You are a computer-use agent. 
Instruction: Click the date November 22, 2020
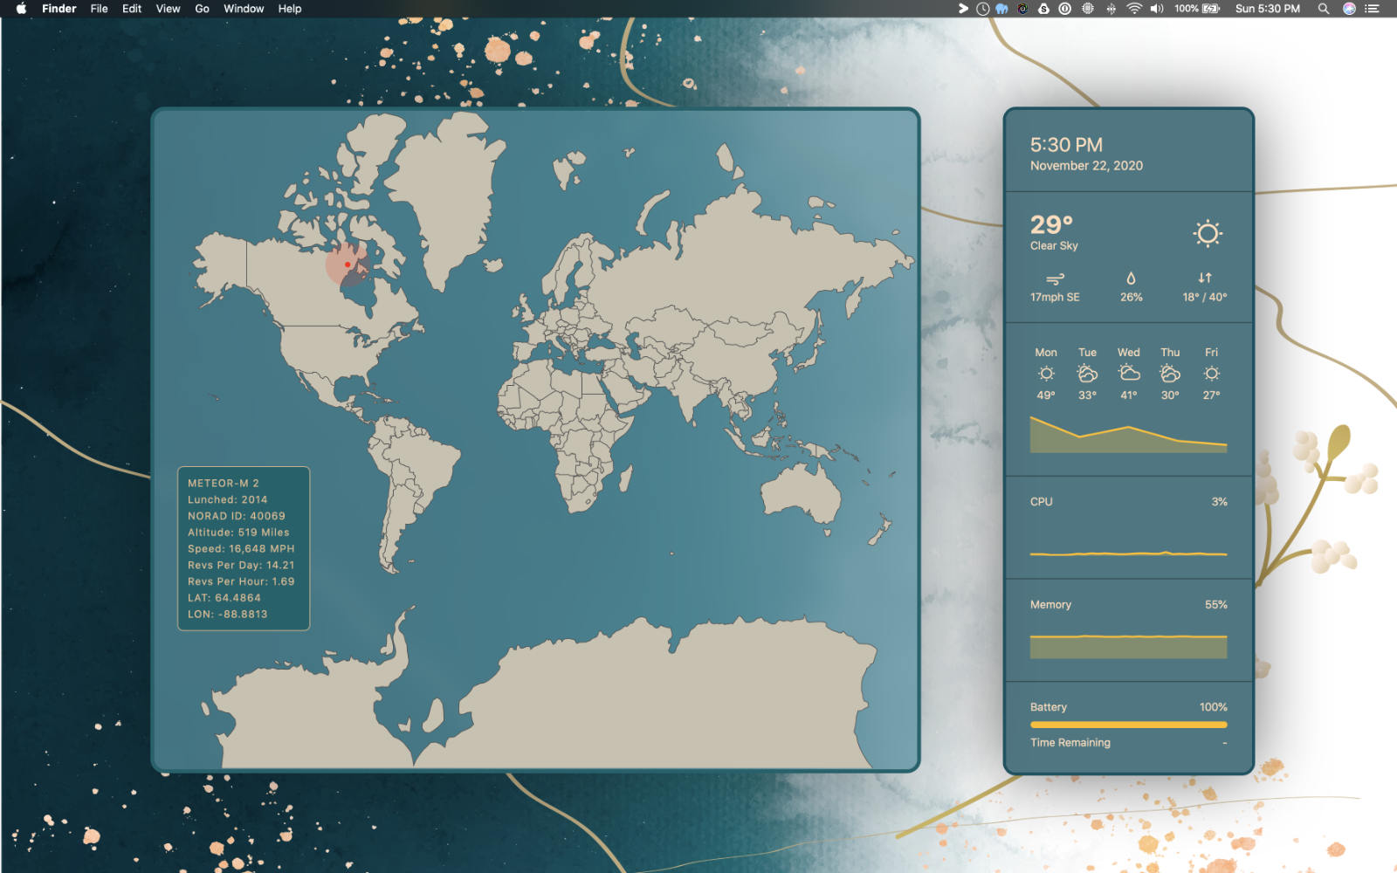tap(1086, 166)
